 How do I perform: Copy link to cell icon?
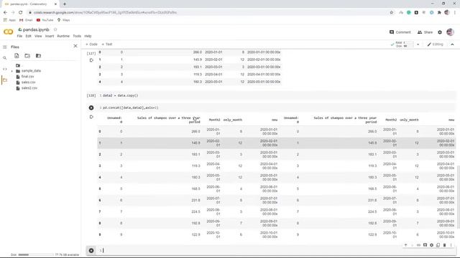pos(418,245)
